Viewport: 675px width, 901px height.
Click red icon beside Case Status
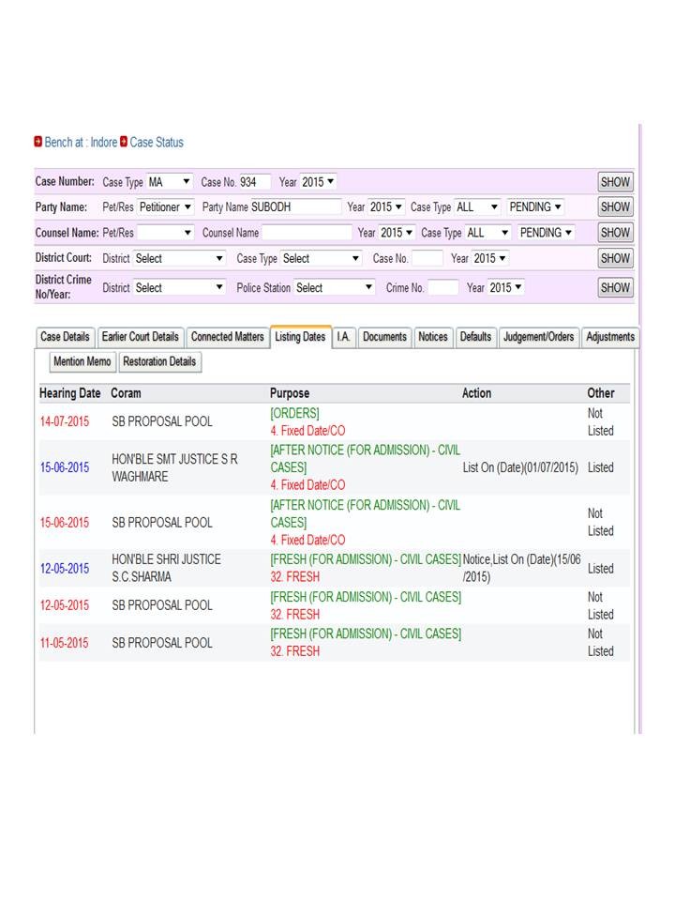(x=124, y=142)
